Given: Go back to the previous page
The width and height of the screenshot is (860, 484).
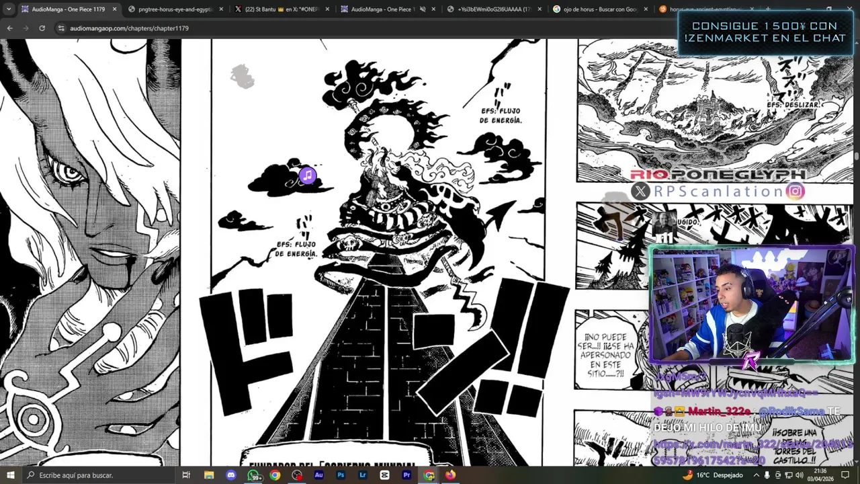Looking at the screenshot, I should tap(9, 28).
